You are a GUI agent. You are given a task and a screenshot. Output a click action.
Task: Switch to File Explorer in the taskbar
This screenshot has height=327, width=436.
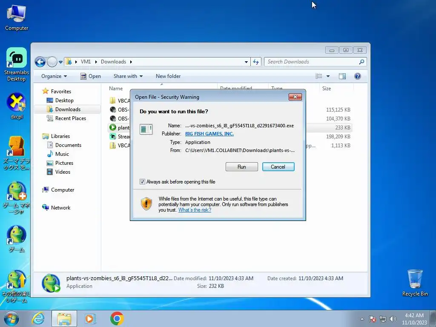[64, 318]
